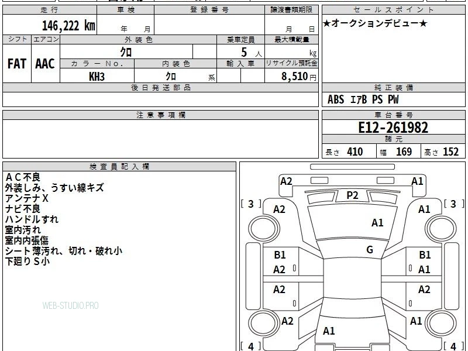Click the right [ 4 ] tire rating
The height and width of the screenshot is (351, 468).
pos(454,346)
